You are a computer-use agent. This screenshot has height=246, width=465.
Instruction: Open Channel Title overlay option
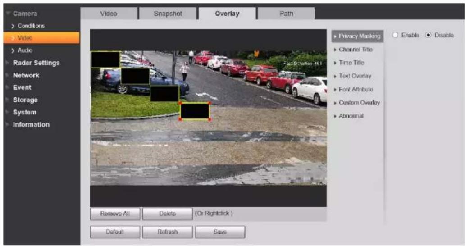355,50
